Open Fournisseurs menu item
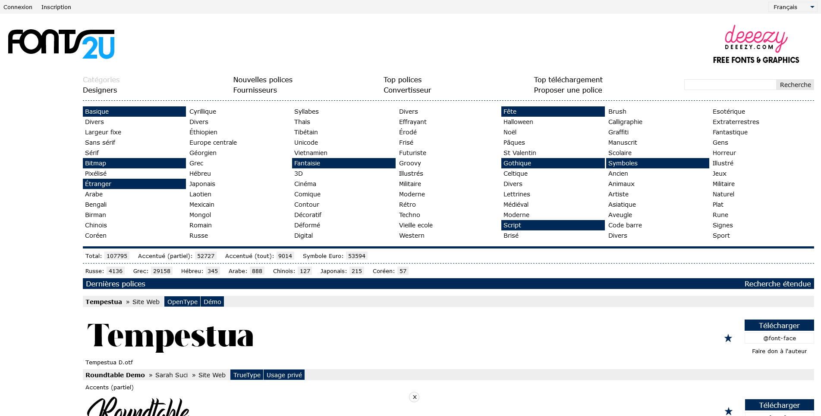 [x=255, y=90]
